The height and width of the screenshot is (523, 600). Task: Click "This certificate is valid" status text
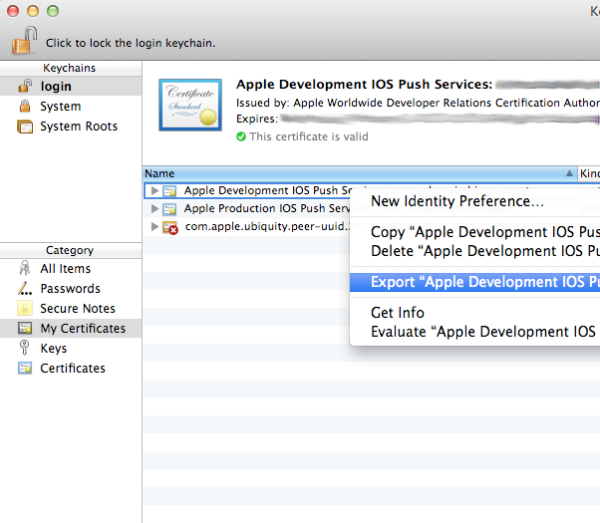pos(309,136)
